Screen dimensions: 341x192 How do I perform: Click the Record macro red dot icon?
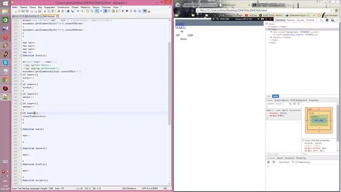point(123,11)
